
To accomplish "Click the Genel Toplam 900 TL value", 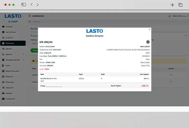I will point(145,86).
